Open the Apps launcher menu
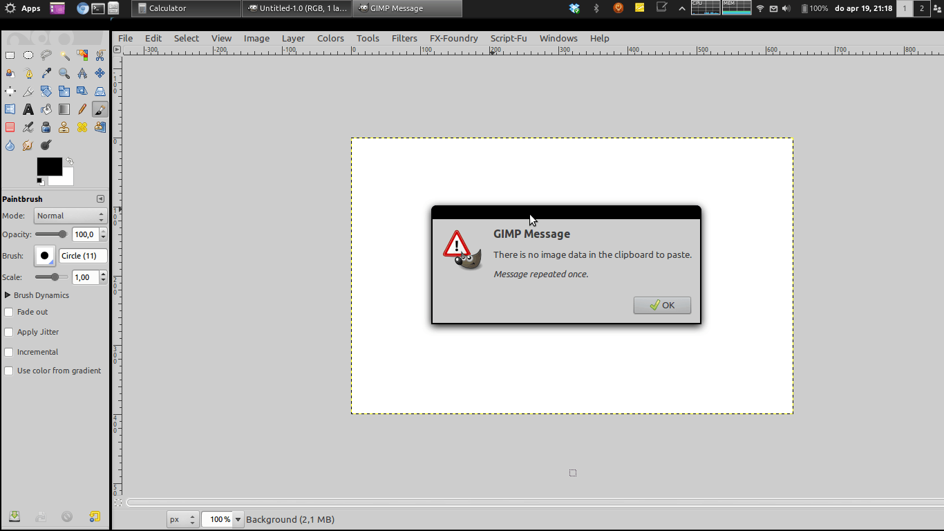The height and width of the screenshot is (531, 944). coord(23,8)
